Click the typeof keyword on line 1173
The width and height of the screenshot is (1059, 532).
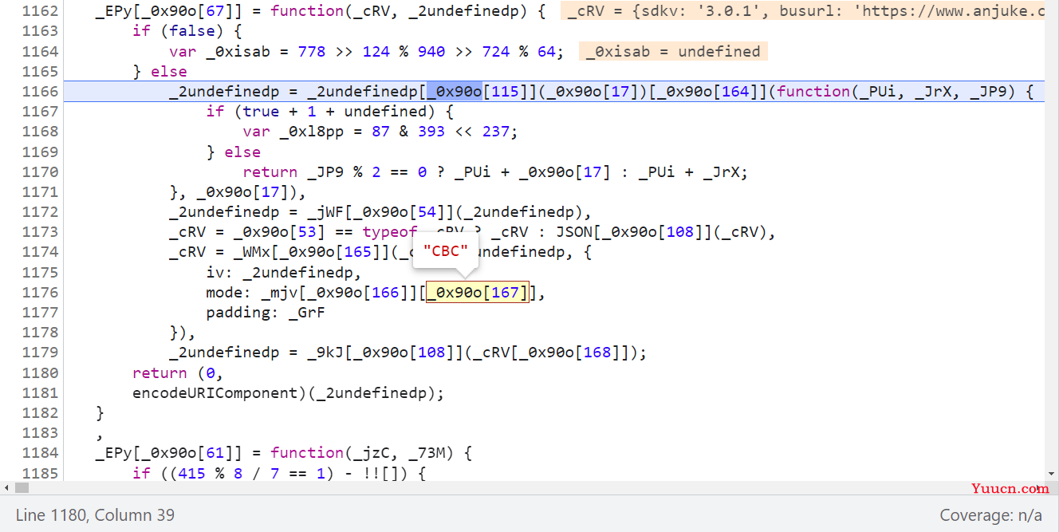point(390,232)
